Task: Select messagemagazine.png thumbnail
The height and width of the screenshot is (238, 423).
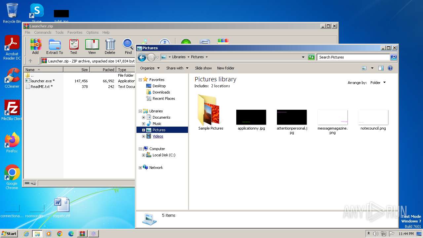Action: (332, 122)
